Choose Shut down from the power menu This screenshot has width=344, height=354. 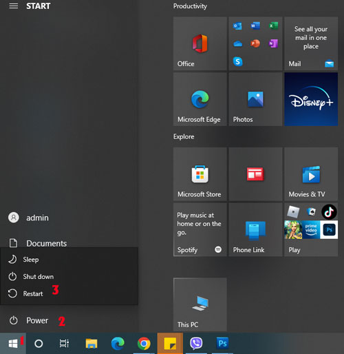pyautogui.click(x=69, y=276)
